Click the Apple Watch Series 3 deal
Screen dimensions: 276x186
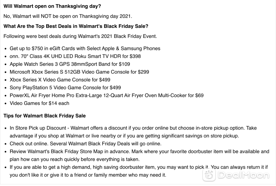pos(70,64)
